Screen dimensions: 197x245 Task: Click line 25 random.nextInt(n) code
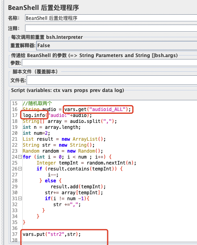[87, 163]
